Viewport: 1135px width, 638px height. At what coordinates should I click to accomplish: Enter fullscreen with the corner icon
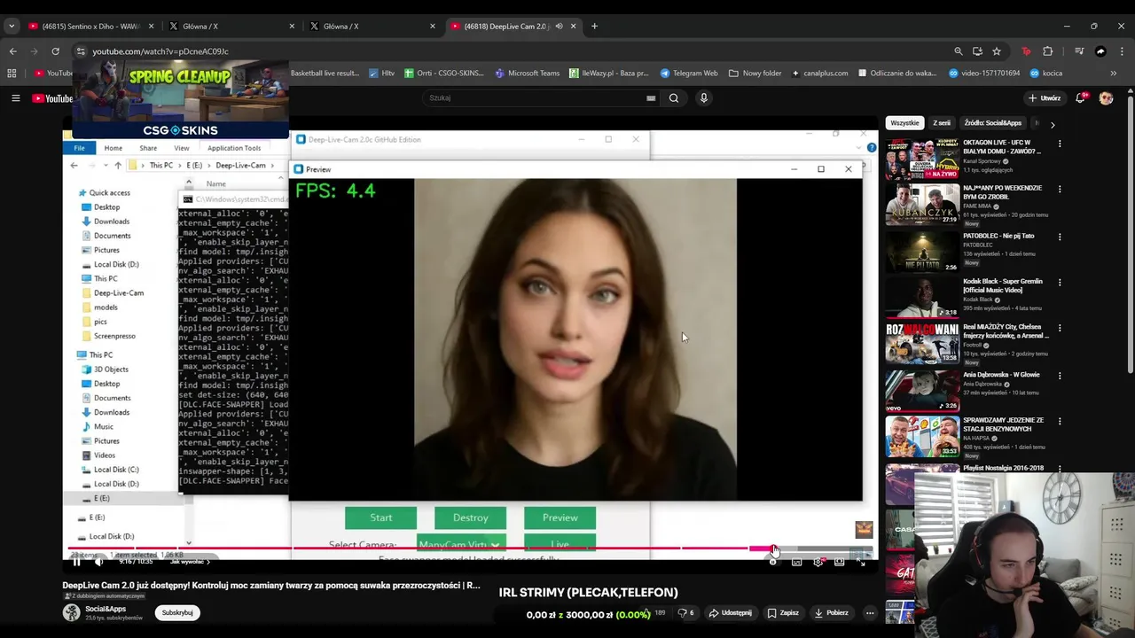click(x=861, y=562)
